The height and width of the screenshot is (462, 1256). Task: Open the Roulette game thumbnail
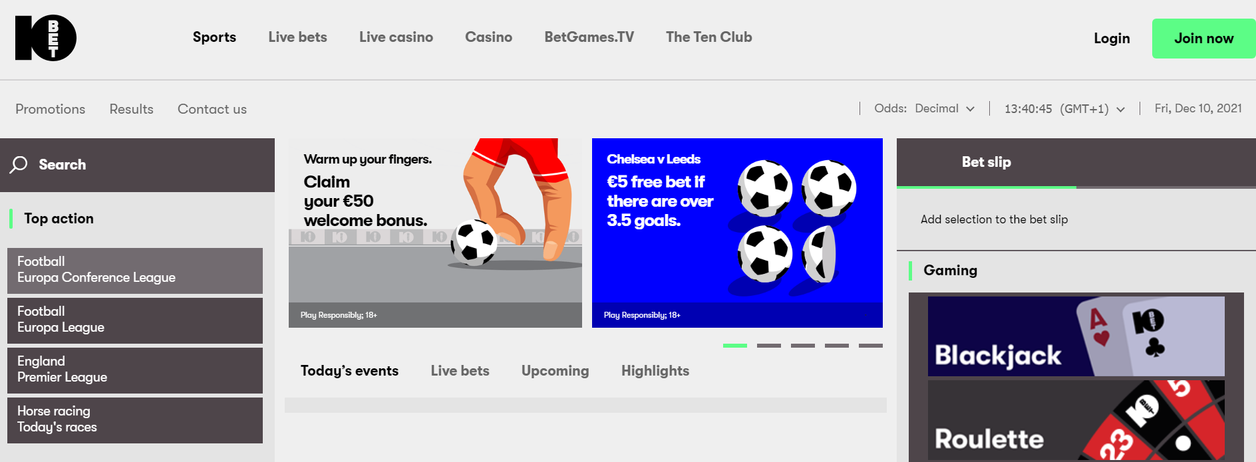(x=1076, y=420)
